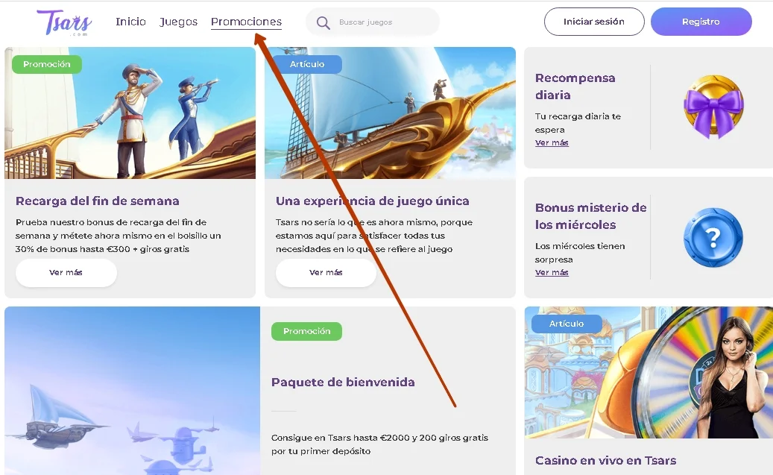Click the text Los miércoles tienen sorpresa
Viewport: 773px width, 475px height.
(x=580, y=253)
